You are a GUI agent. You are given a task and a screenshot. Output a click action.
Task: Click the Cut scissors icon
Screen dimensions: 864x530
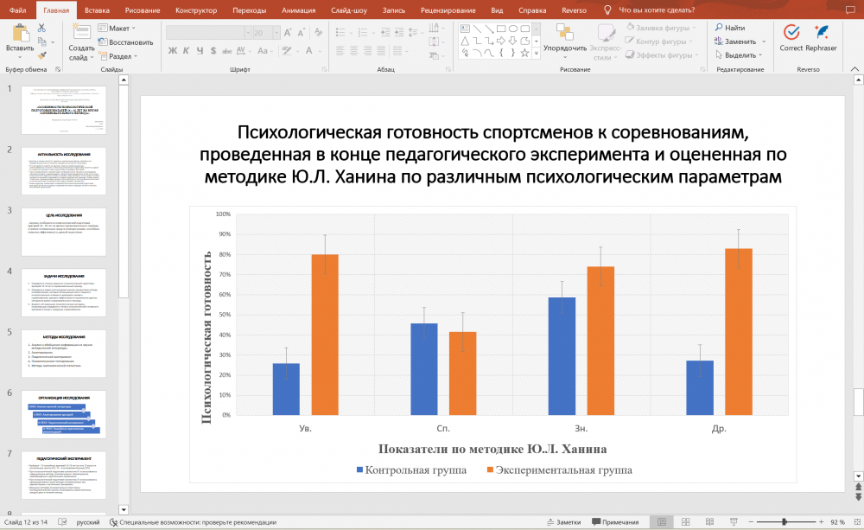41,29
